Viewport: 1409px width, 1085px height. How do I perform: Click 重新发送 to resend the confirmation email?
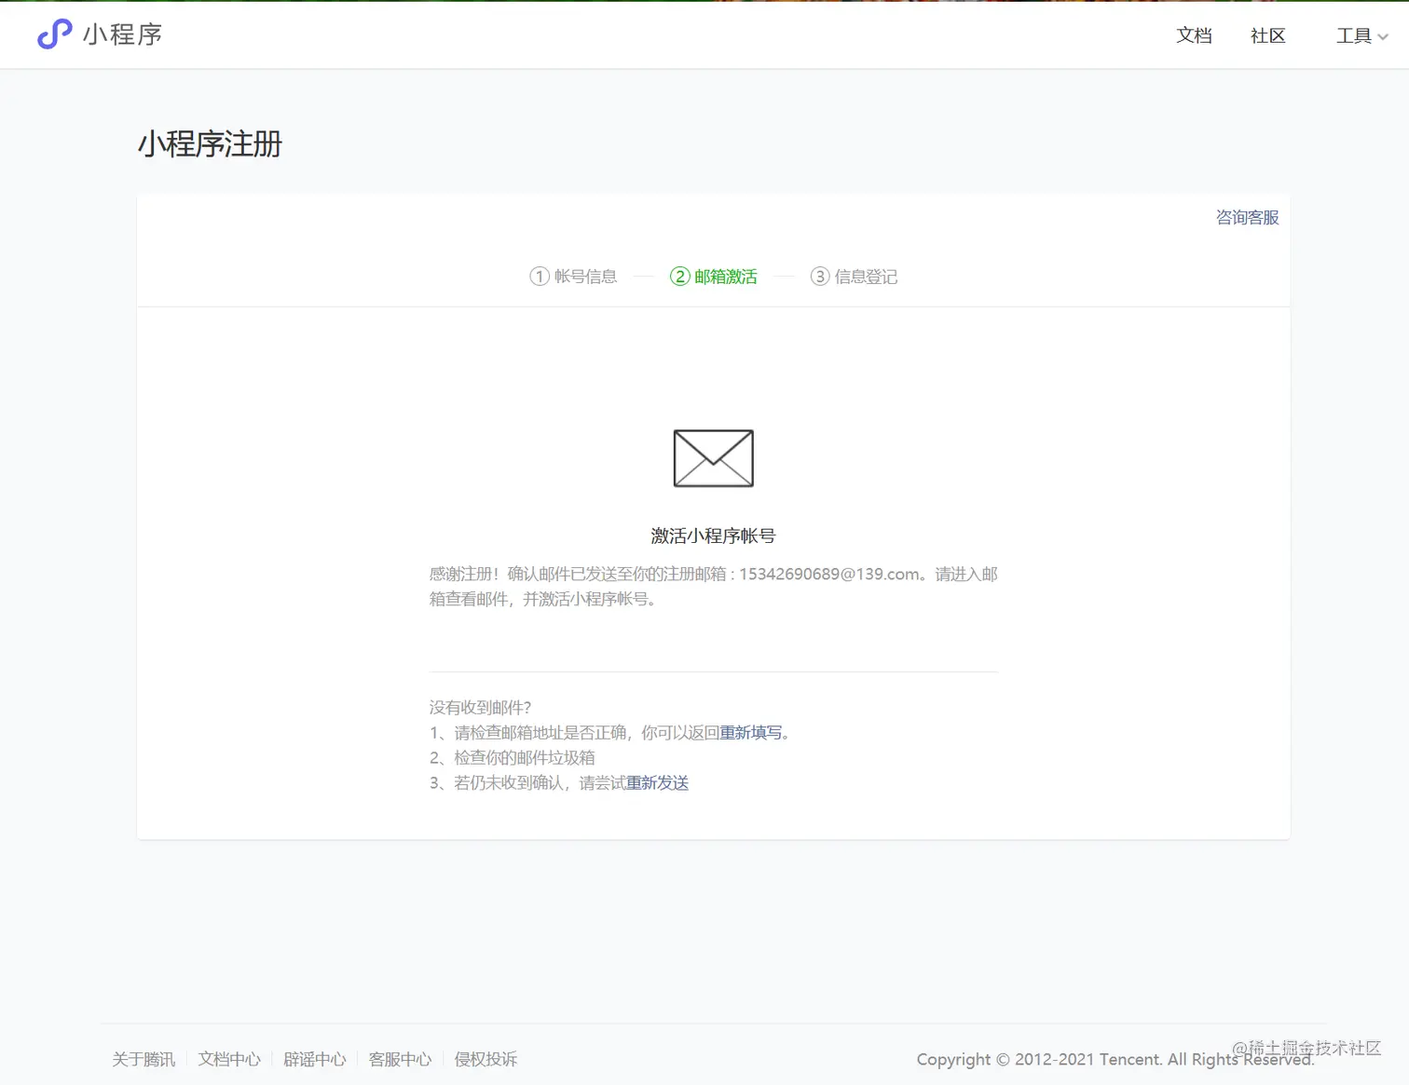tap(656, 782)
